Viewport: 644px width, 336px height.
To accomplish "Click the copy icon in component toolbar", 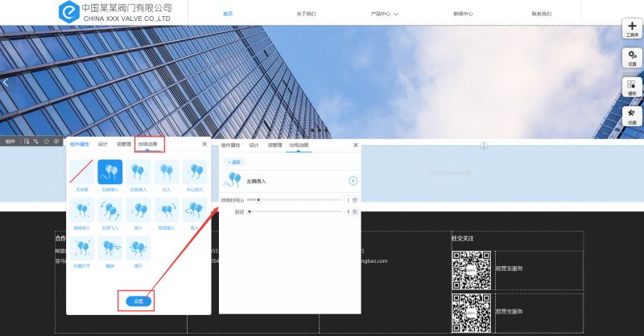I will pos(27,141).
